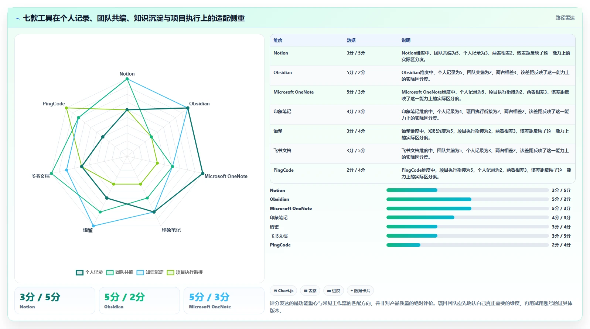Select the Obsidian progress bar
This screenshot has width=590, height=329.
click(x=467, y=199)
